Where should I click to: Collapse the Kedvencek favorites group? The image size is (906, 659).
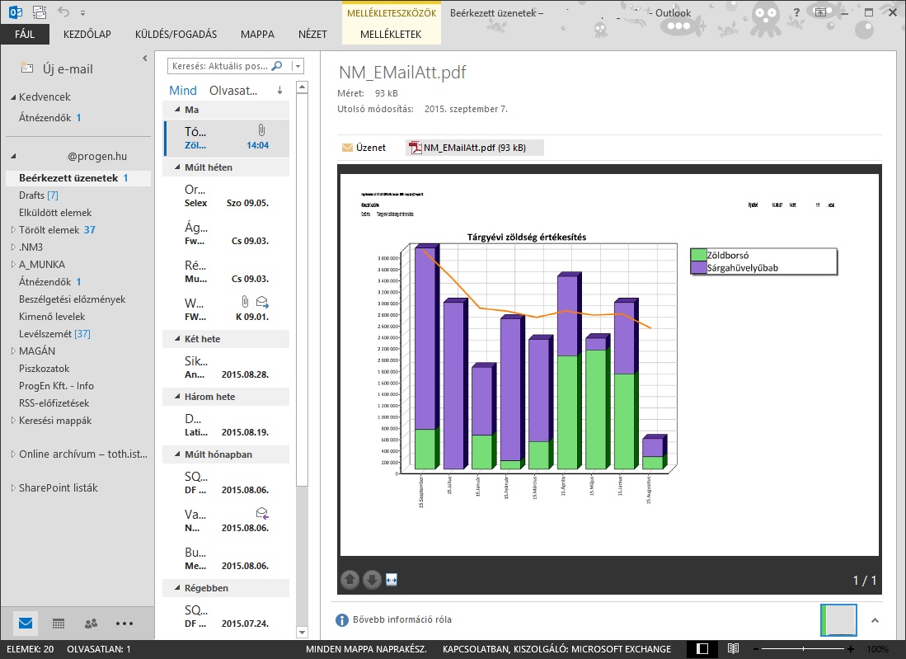(13, 97)
